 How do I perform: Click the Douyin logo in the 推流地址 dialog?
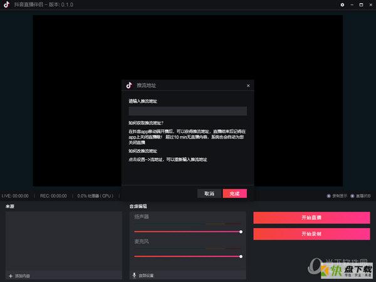click(129, 85)
